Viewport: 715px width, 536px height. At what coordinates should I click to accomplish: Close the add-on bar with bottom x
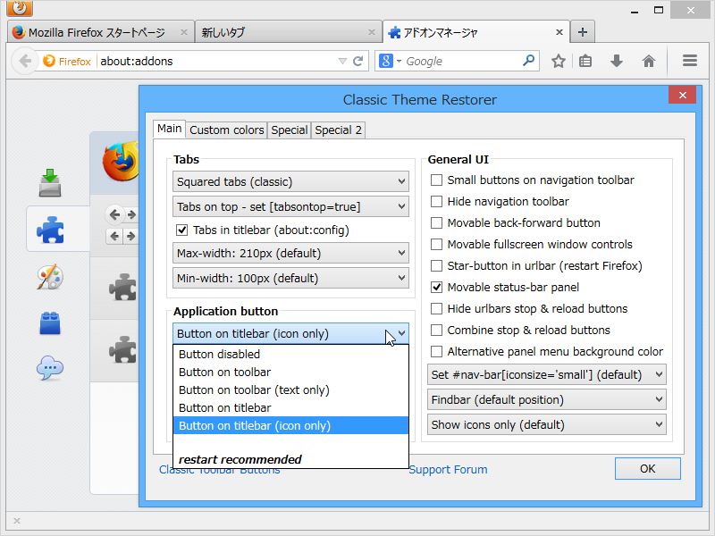click(x=17, y=521)
